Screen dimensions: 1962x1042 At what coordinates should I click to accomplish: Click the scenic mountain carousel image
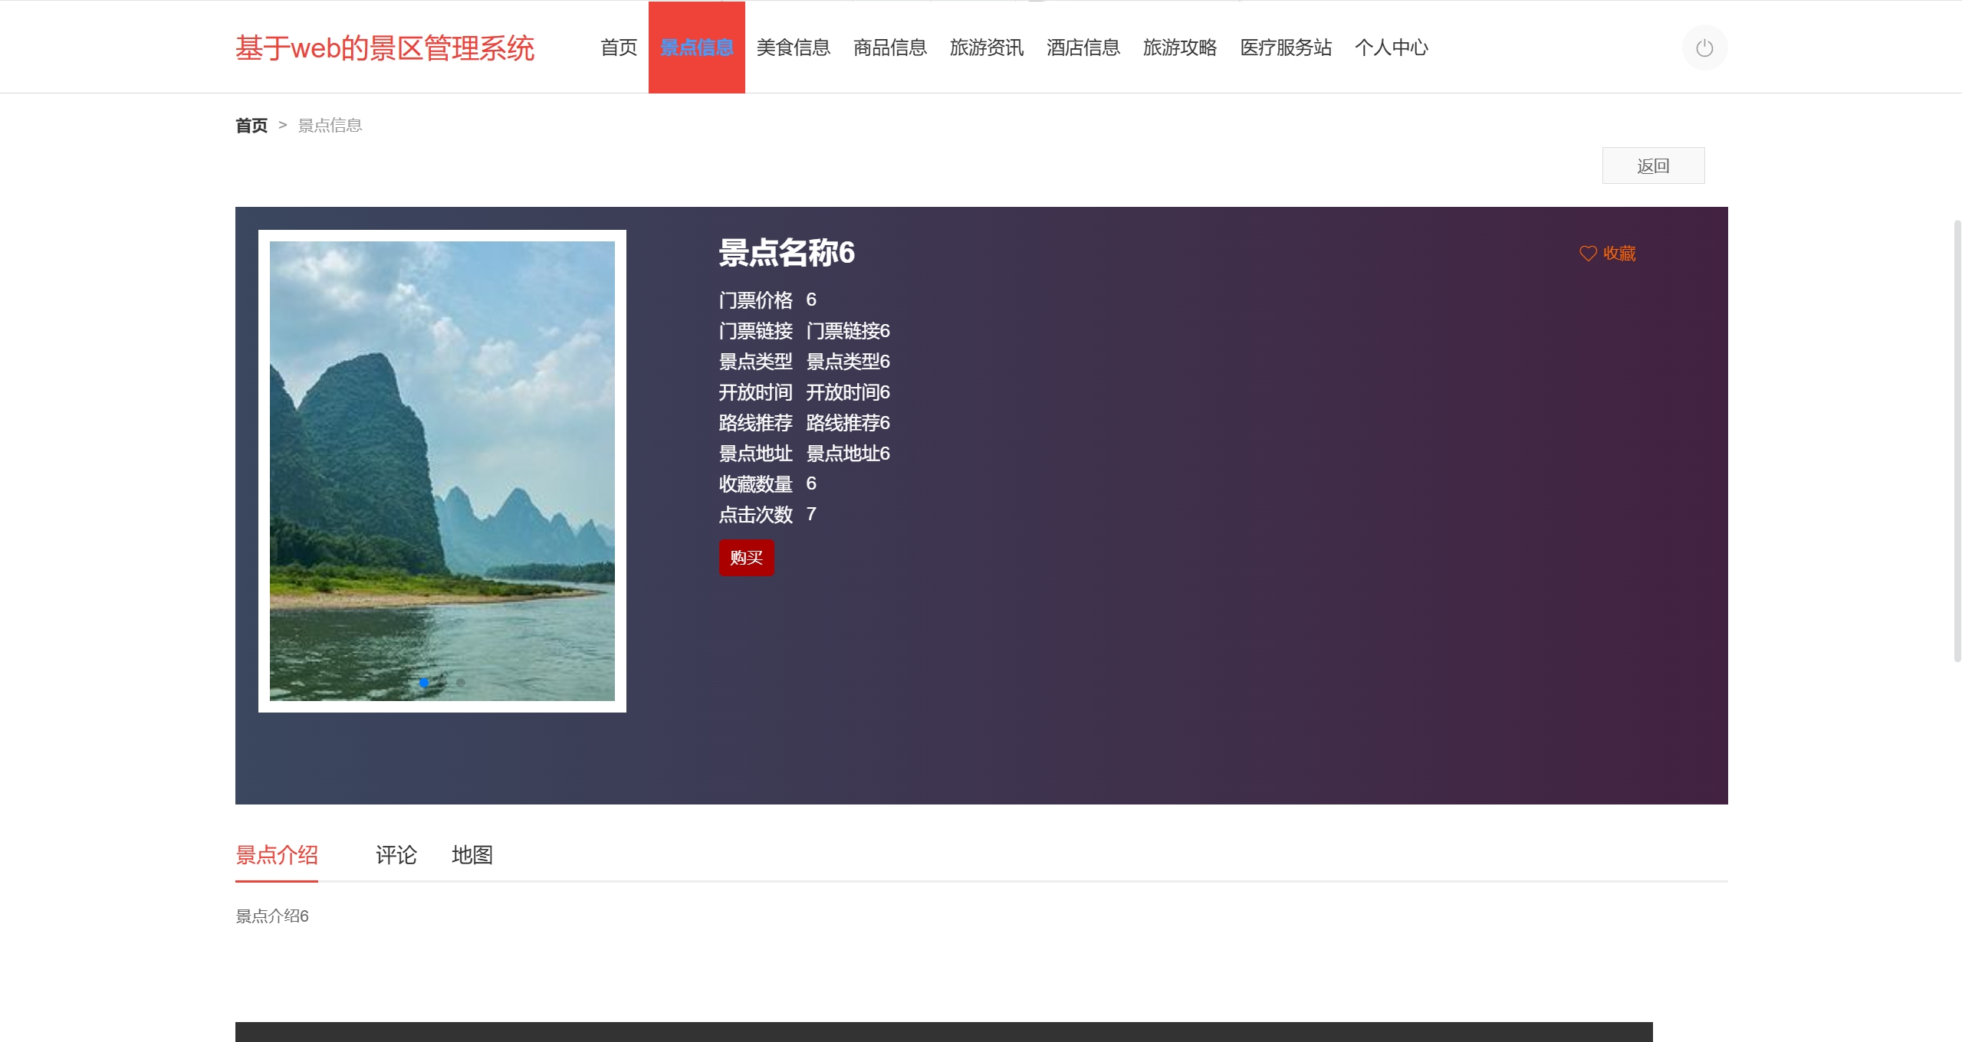442,470
